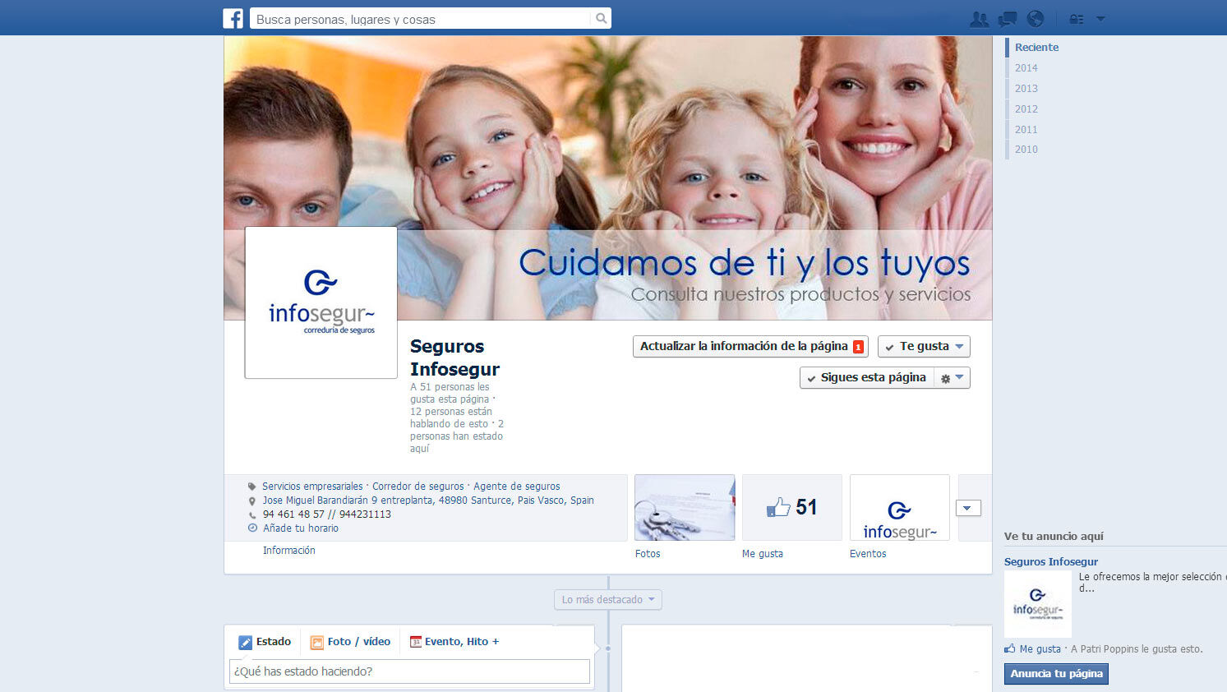1227x692 pixels.
Task: Open the gear settings dropdown
Action: pos(952,378)
